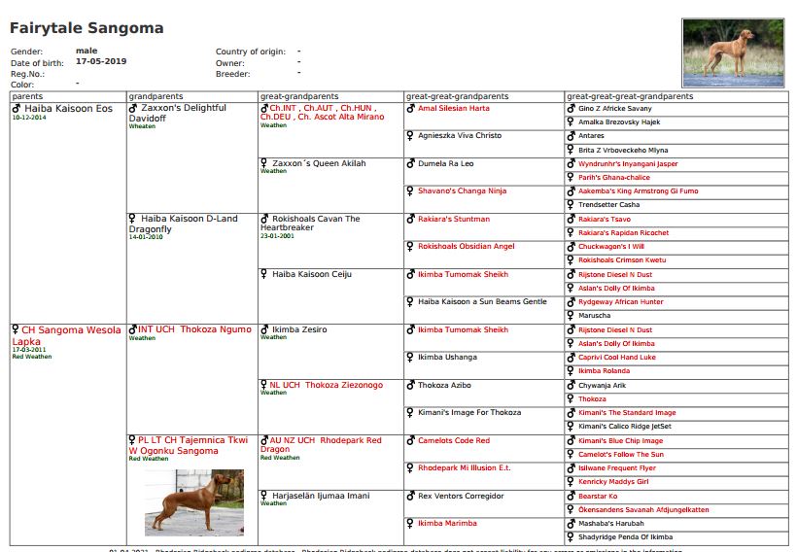The image size is (797, 552).
Task: Open the Rakiara's Rapidan Ricochet link
Action: point(624,233)
